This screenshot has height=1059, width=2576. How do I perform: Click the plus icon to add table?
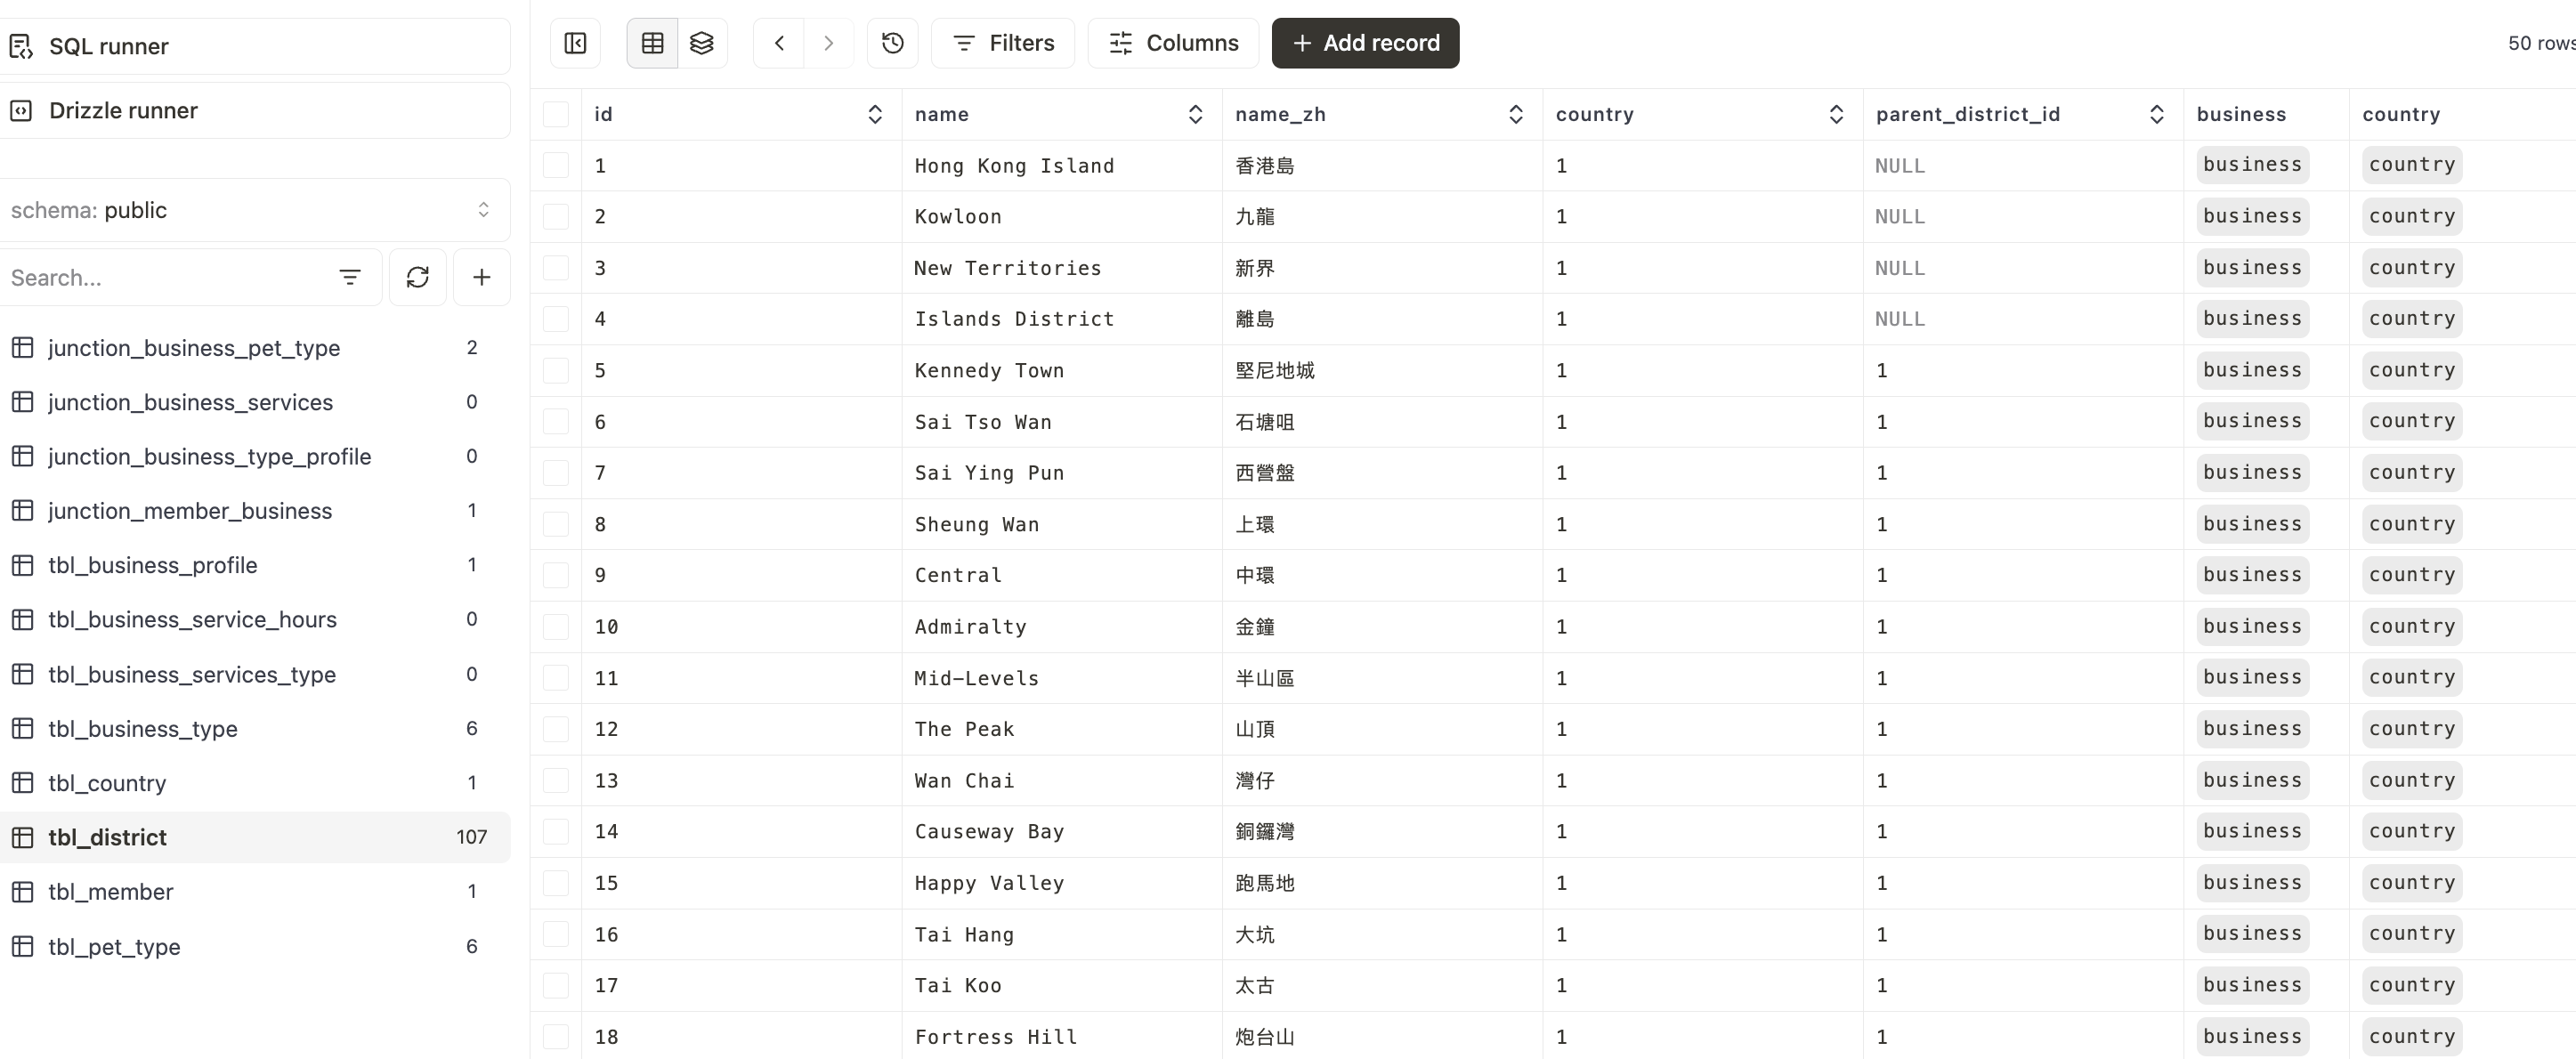coord(481,277)
